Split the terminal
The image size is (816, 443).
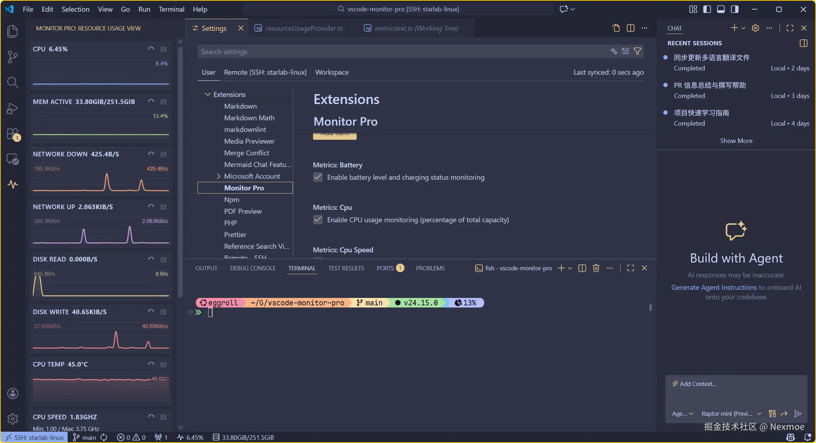pyautogui.click(x=582, y=268)
